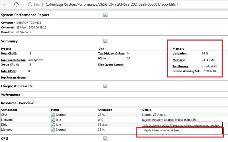This screenshot has width=228, height=142.
Task: Click the CPU row Normal status icon
Action: tap(53, 115)
